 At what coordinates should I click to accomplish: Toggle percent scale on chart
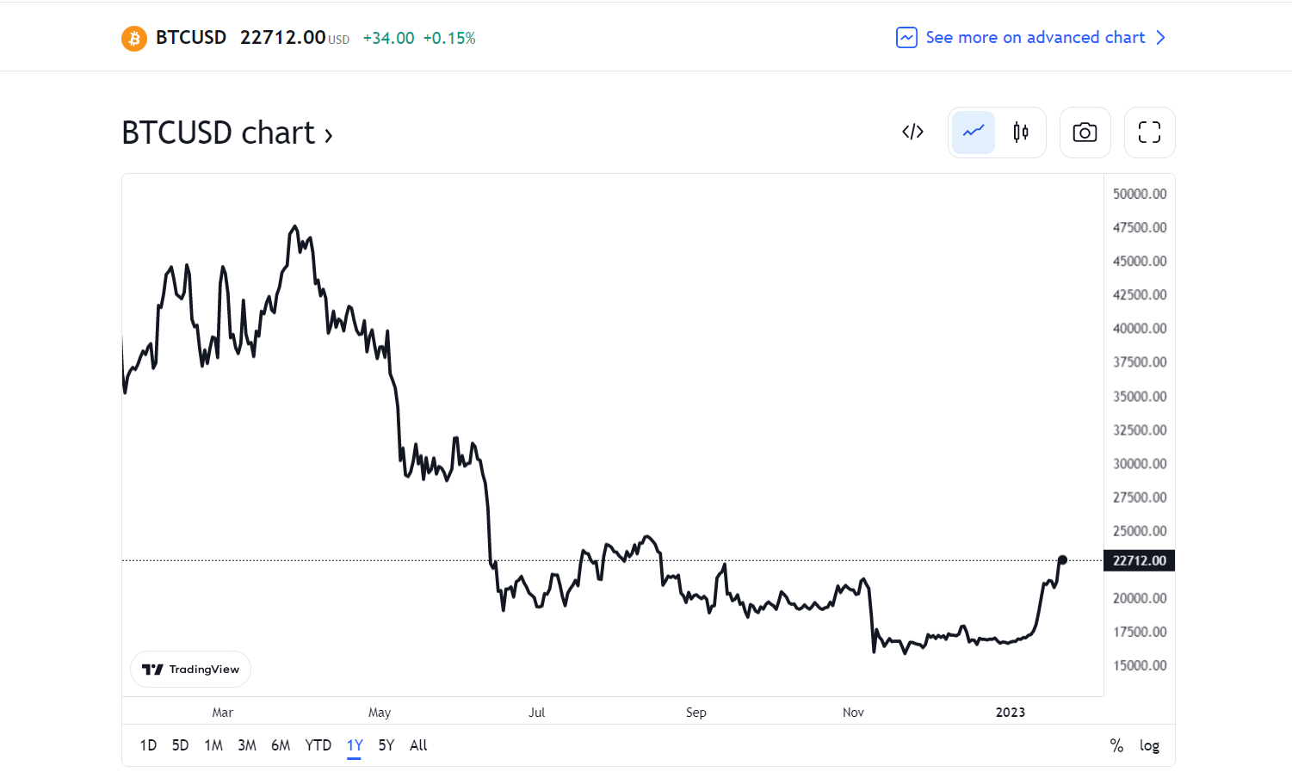pyautogui.click(x=1116, y=745)
